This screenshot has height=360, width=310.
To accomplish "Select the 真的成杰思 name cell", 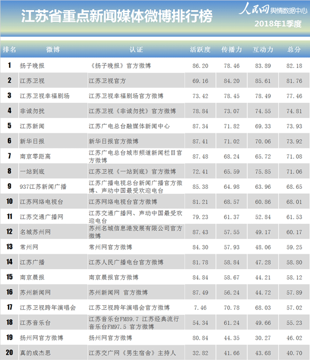I will (52, 353).
